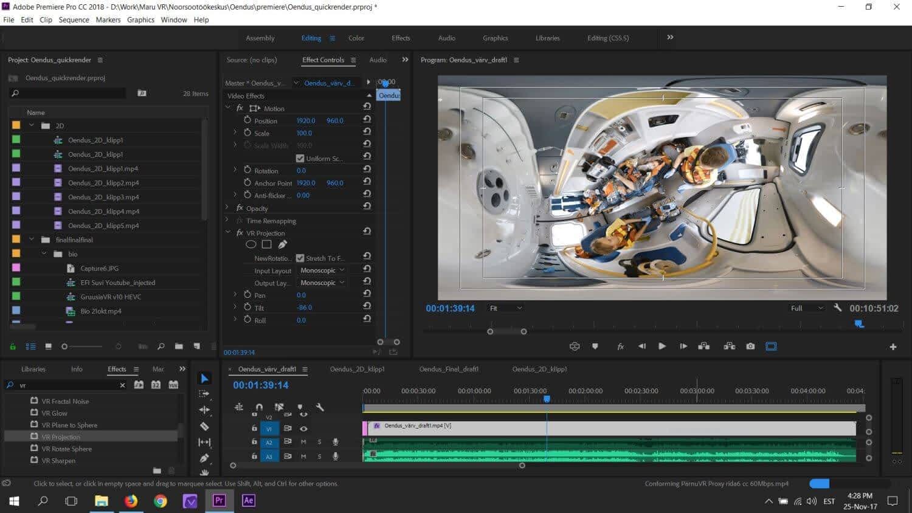Viewport: 912px width, 513px height.
Task: Open Output Layout Monoscopic dropdown
Action: (322, 283)
